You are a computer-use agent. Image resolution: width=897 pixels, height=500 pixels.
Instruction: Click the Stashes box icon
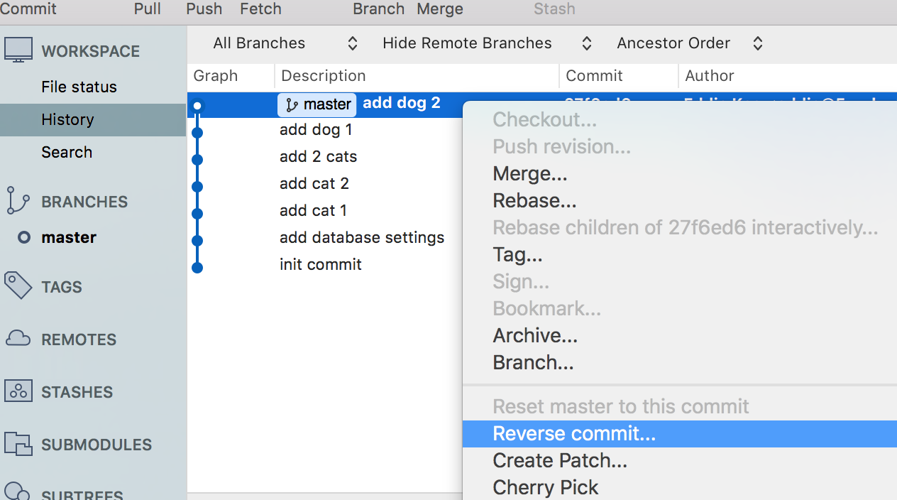click(x=18, y=391)
